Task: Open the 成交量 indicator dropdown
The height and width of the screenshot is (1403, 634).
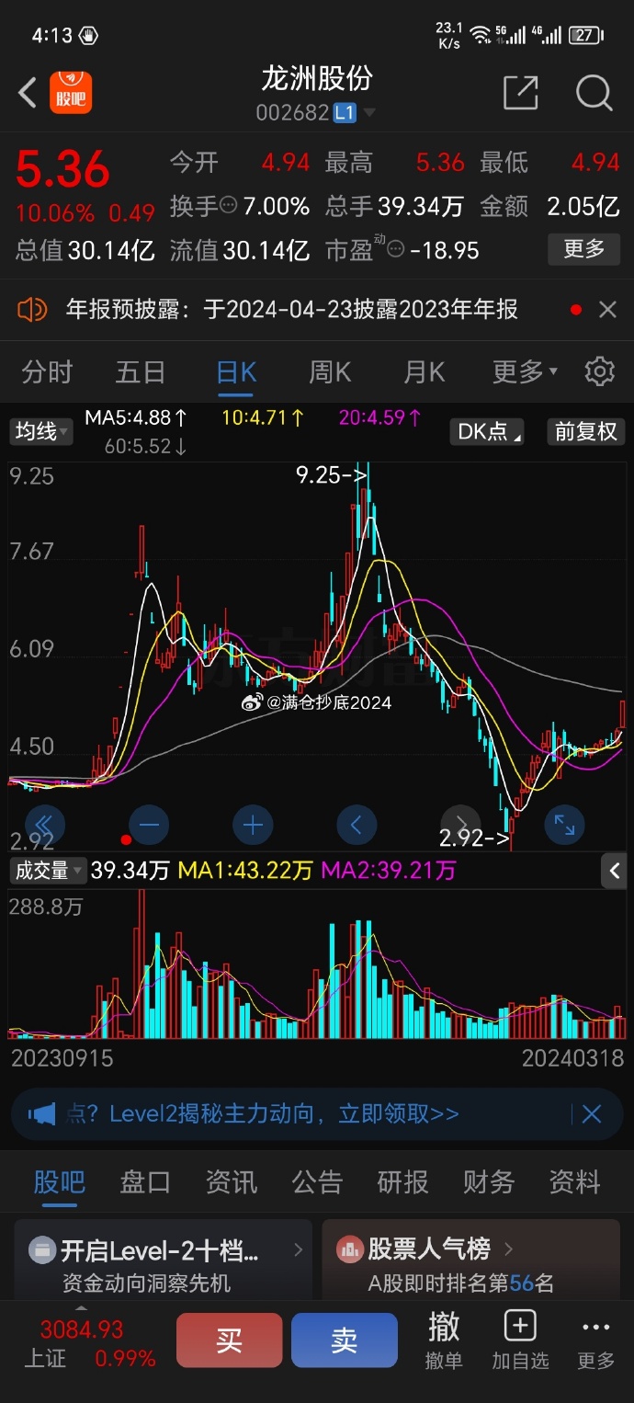Action: (47, 871)
